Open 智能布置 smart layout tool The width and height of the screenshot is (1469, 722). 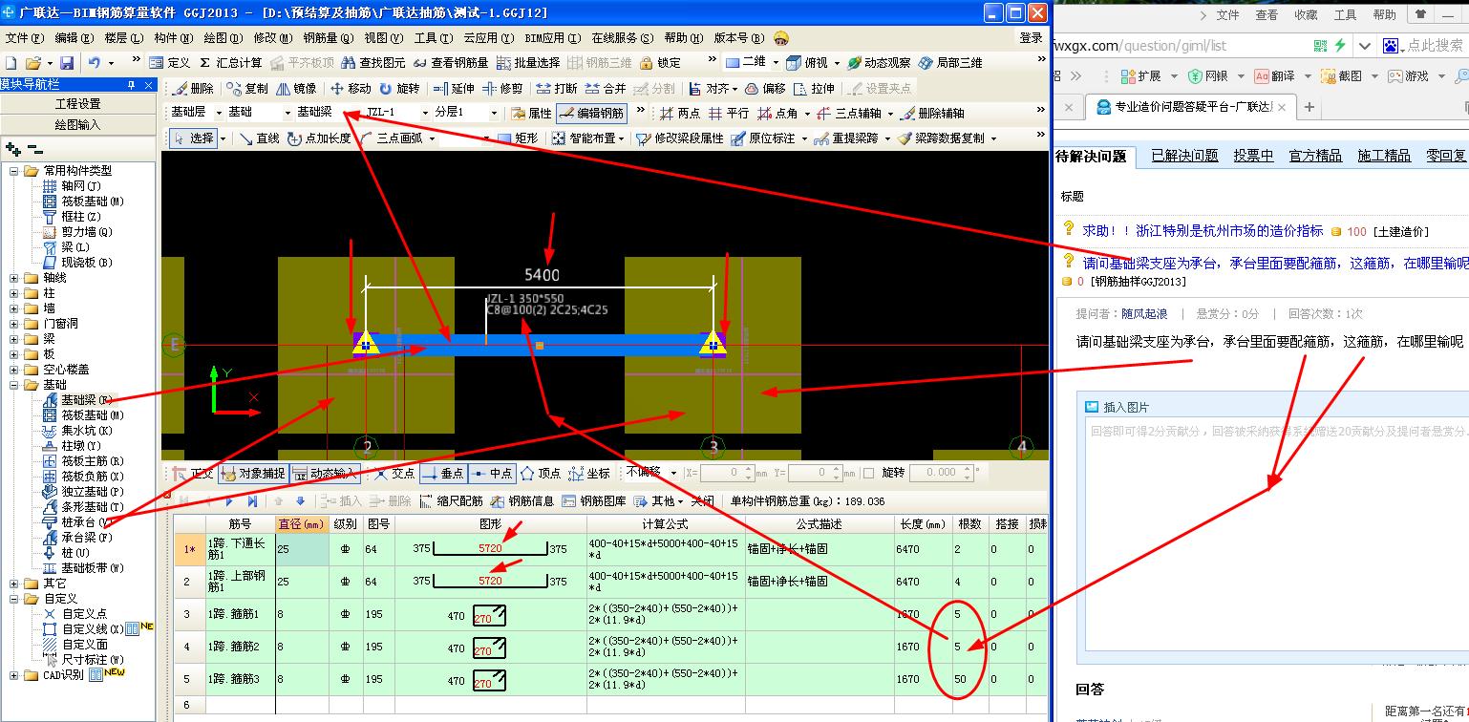coord(589,138)
